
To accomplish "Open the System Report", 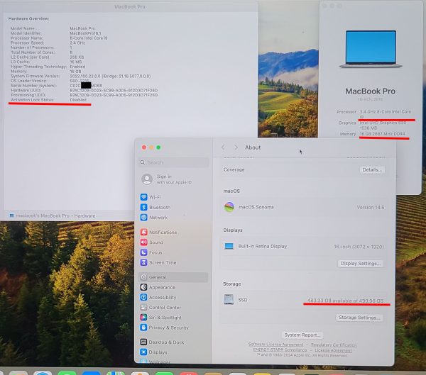I will point(302,335).
